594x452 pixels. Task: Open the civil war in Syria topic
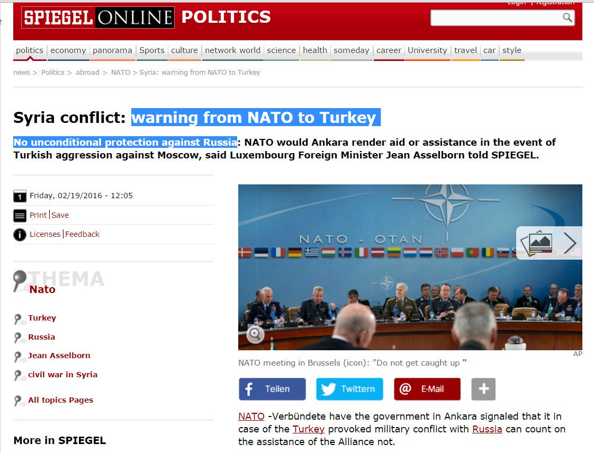pyautogui.click(x=62, y=375)
